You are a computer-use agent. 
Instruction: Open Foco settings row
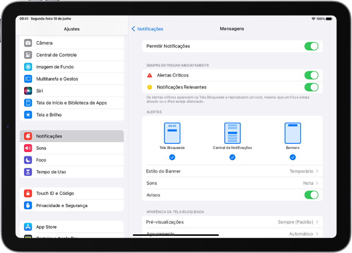72,160
